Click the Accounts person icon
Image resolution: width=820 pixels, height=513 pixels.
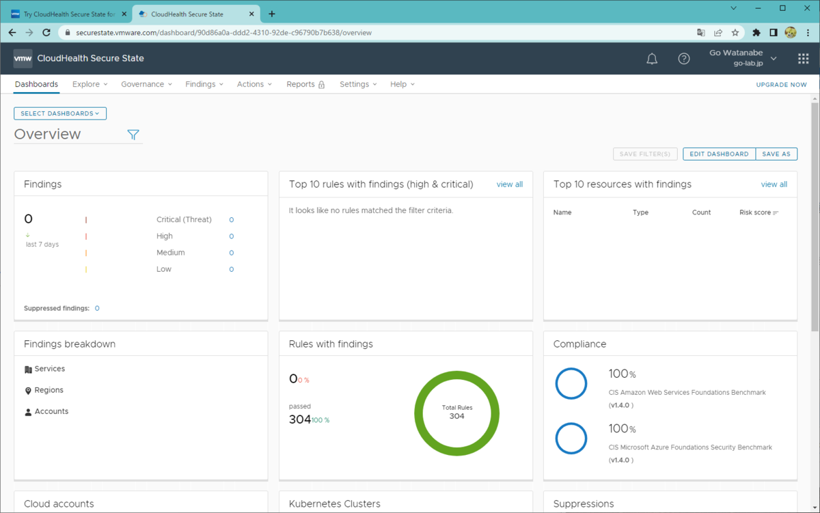tap(28, 412)
